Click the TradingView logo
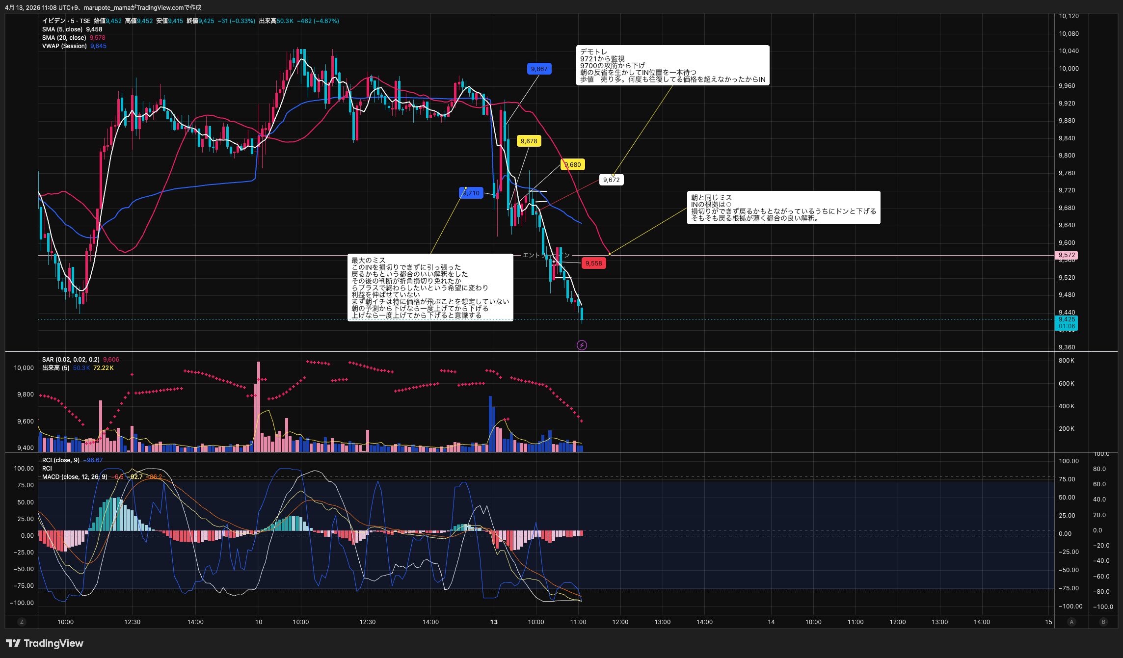This screenshot has height=658, width=1123. coord(45,643)
